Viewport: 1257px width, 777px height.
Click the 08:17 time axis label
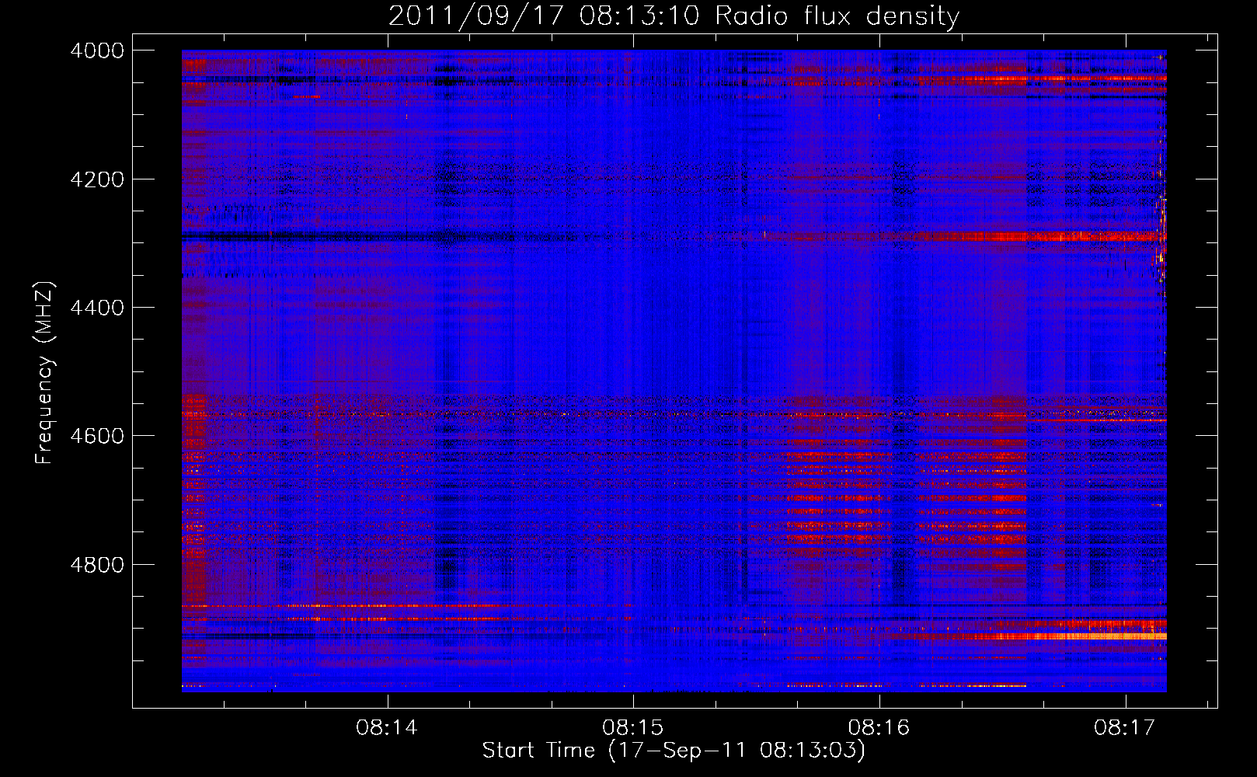[x=1125, y=728]
